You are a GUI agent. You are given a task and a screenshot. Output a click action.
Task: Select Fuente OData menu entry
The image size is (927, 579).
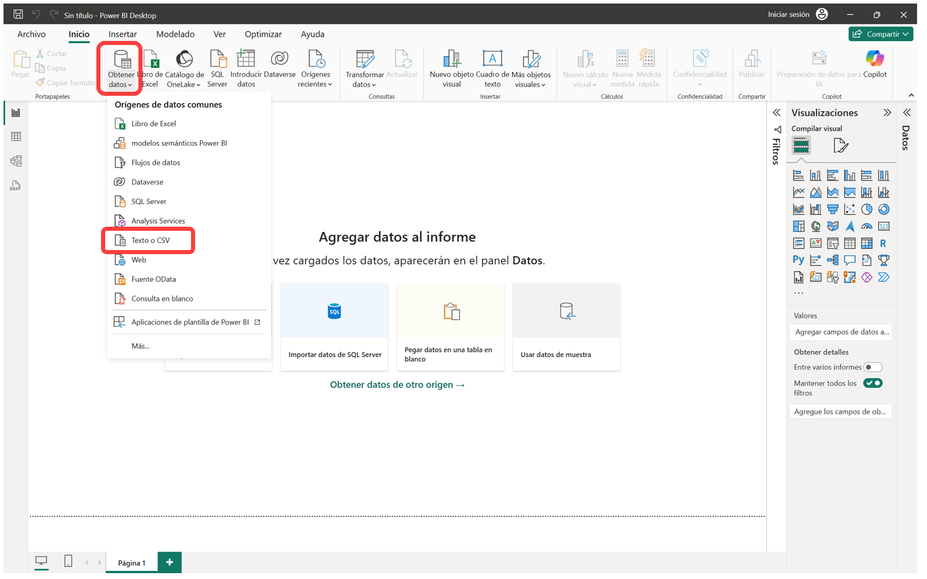pyautogui.click(x=189, y=279)
